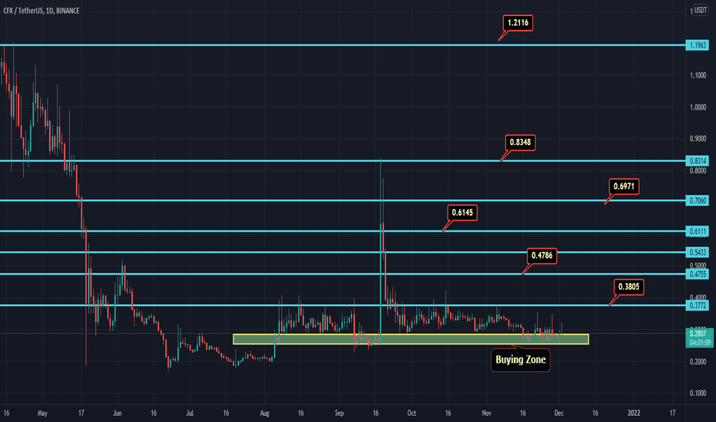Viewport: 716px width, 422px height.
Task: Select the 0.8348 callout label
Action: [x=520, y=143]
